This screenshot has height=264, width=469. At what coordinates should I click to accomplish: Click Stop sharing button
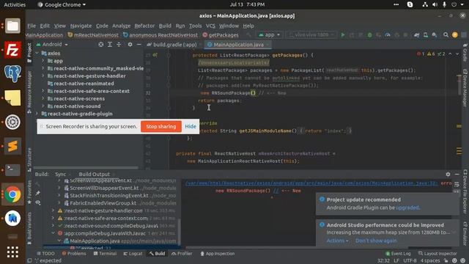[x=161, y=126]
